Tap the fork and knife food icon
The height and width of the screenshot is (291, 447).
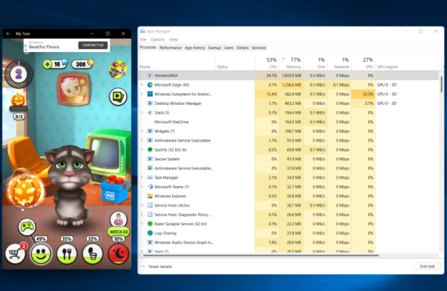pos(67,254)
